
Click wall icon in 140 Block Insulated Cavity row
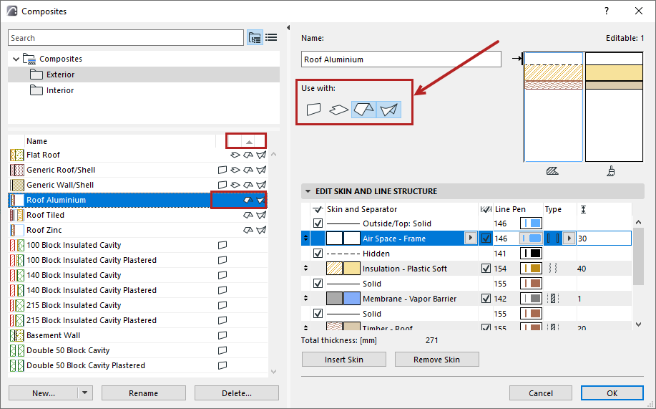tap(222, 275)
